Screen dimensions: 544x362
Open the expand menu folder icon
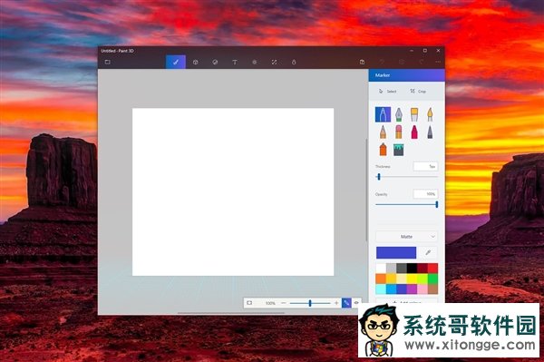point(108,62)
